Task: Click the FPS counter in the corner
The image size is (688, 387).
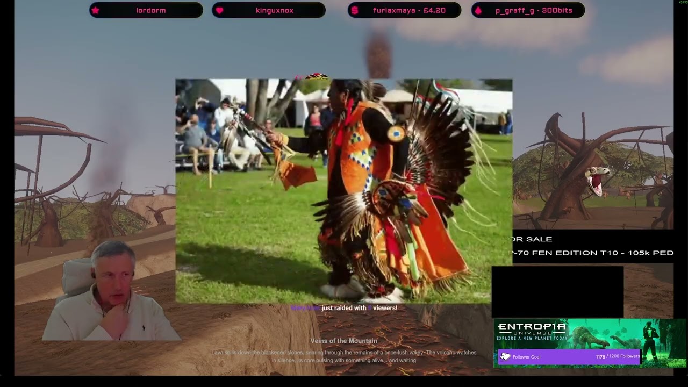Action: [x=682, y=2]
